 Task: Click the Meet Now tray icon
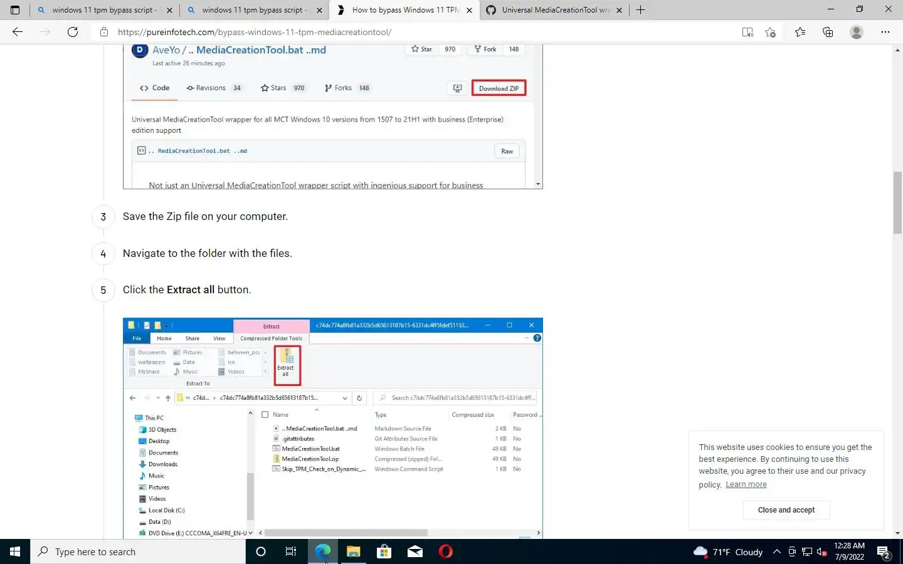coord(792,551)
